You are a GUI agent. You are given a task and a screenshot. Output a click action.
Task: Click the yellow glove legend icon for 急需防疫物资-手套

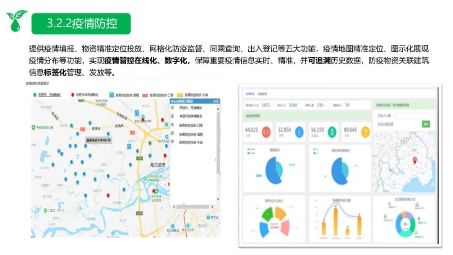[x=180, y=95]
